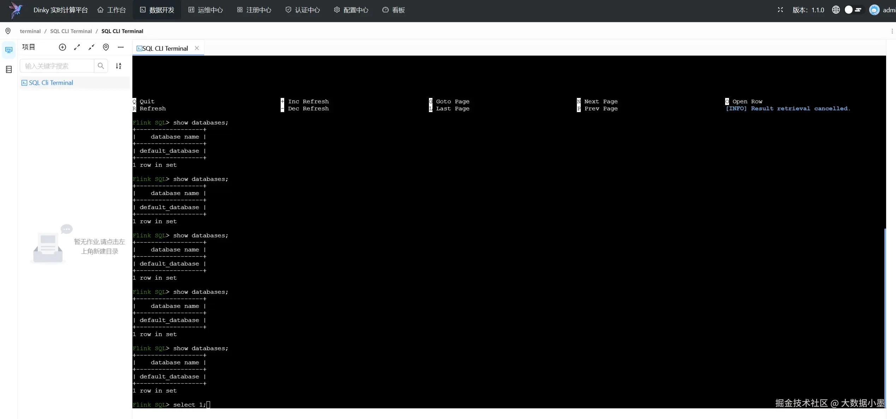Open the 运维中心 menu
Image resolution: width=896 pixels, height=419 pixels.
click(x=205, y=10)
